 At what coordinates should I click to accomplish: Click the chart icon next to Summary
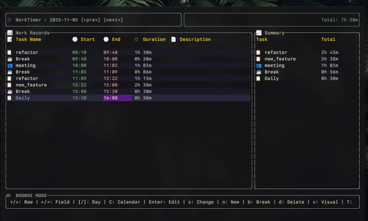coord(259,32)
